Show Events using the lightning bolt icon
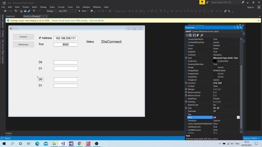 click(x=198, y=35)
